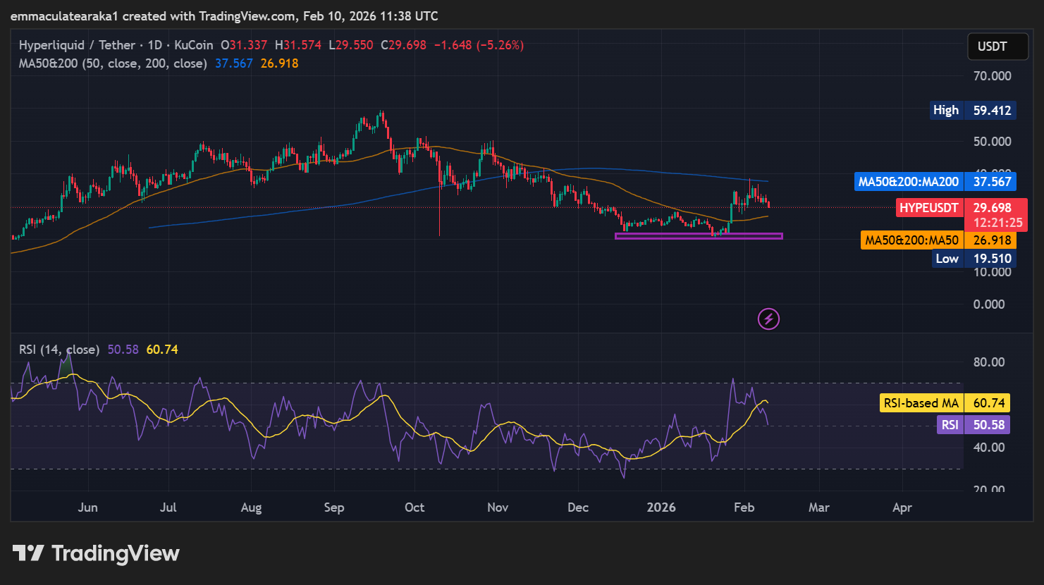Click the TradingView wordmark text
The image size is (1044, 585).
click(x=116, y=553)
